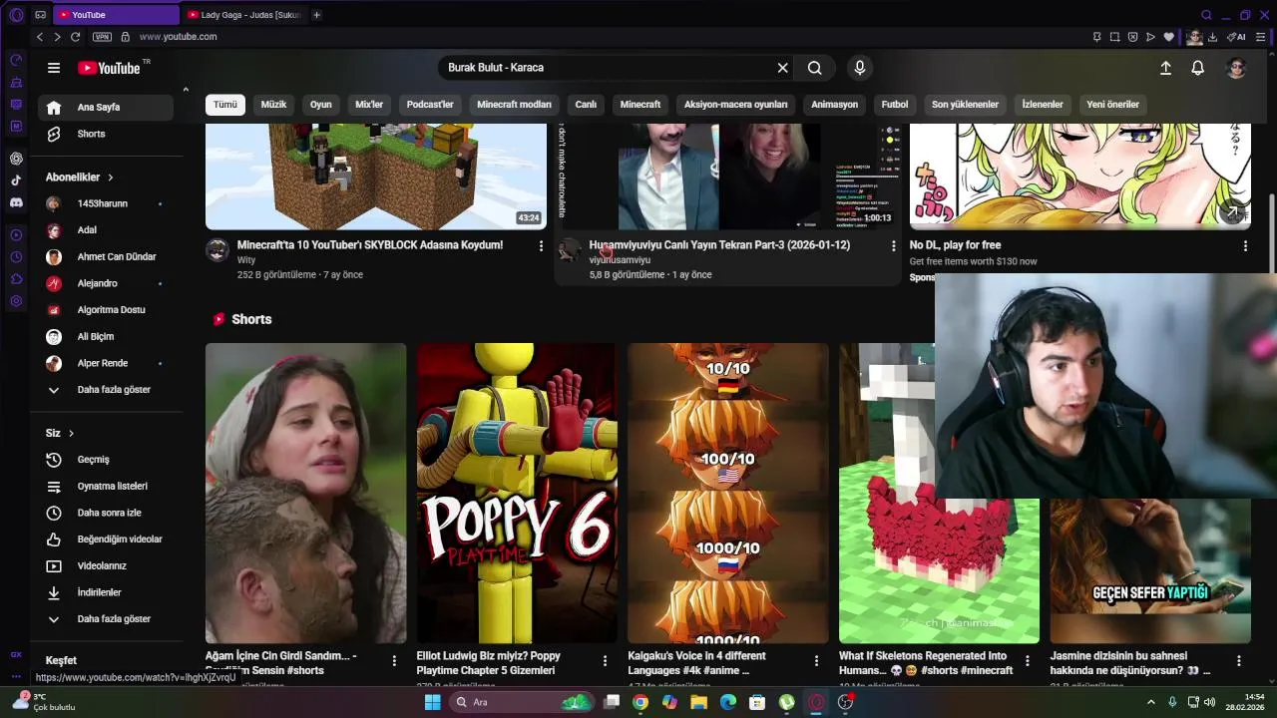
Task: Open options for Ağam İçine Cin short
Action: [394, 661]
